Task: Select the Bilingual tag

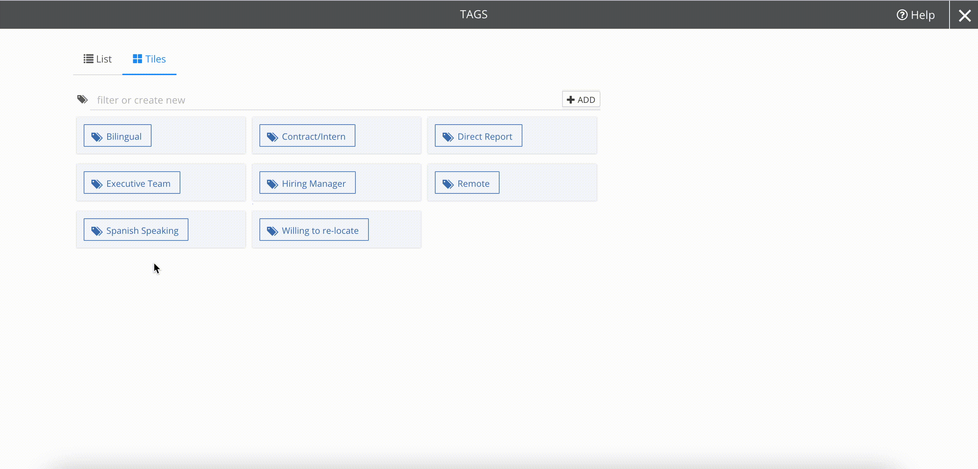Action: pos(118,136)
